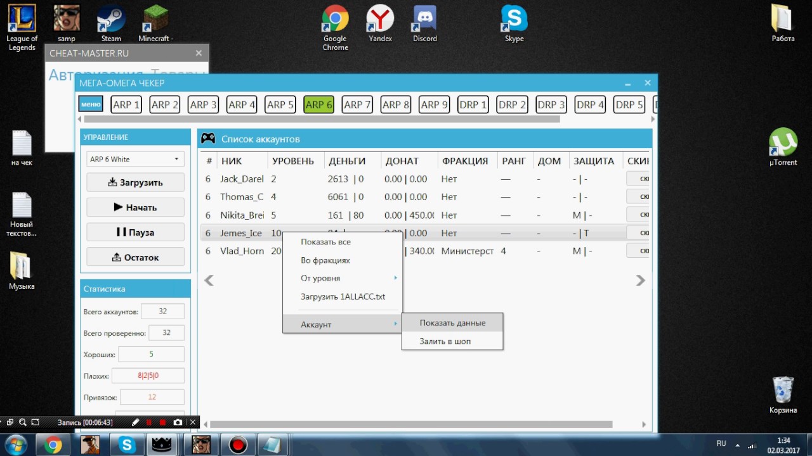Click the 'Привязок' value field
Screen dimensions: 812x456
tap(152, 397)
